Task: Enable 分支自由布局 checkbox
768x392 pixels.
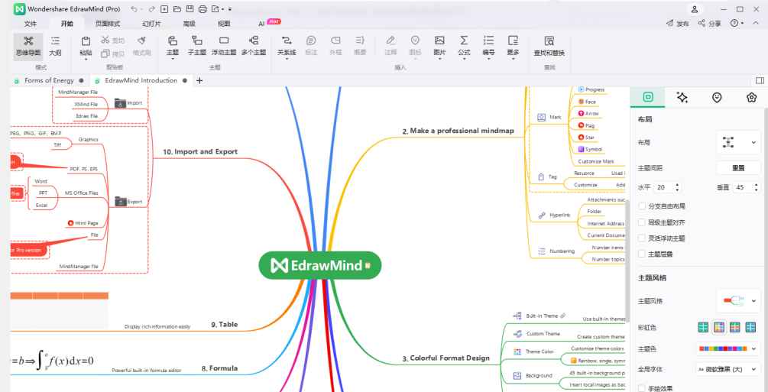Action: (642, 206)
